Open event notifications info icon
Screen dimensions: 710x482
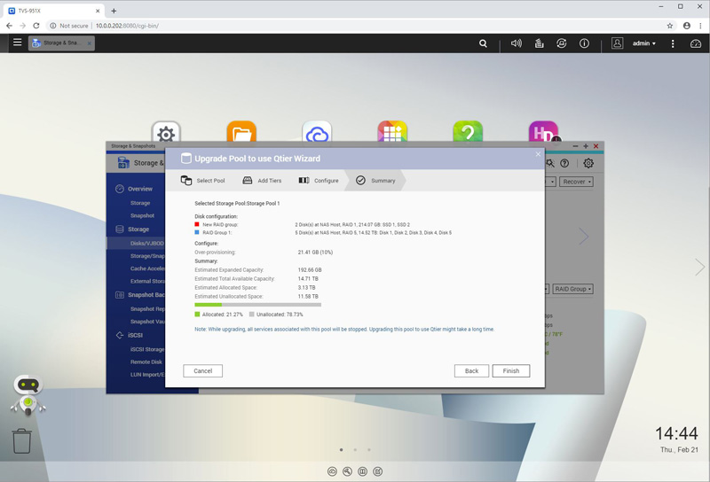[x=584, y=43]
